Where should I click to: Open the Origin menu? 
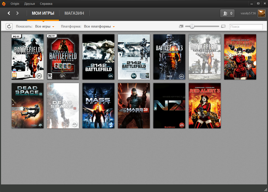point(15,4)
